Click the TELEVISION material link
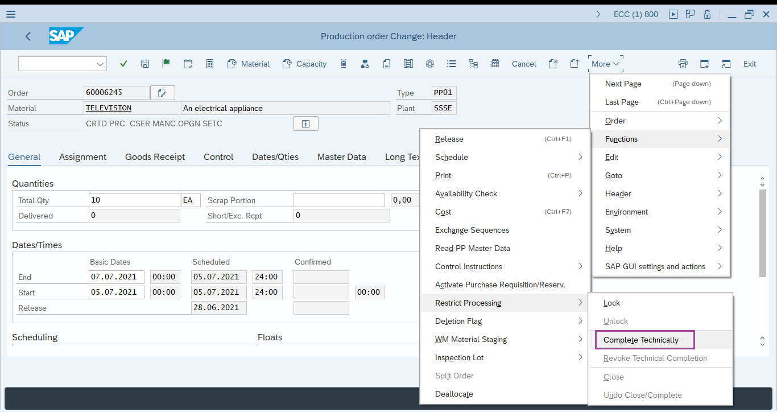Image resolution: width=777 pixels, height=412 pixels. click(x=109, y=108)
